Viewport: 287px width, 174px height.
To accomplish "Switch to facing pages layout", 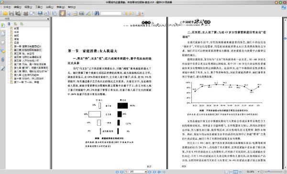I will pos(235,172).
